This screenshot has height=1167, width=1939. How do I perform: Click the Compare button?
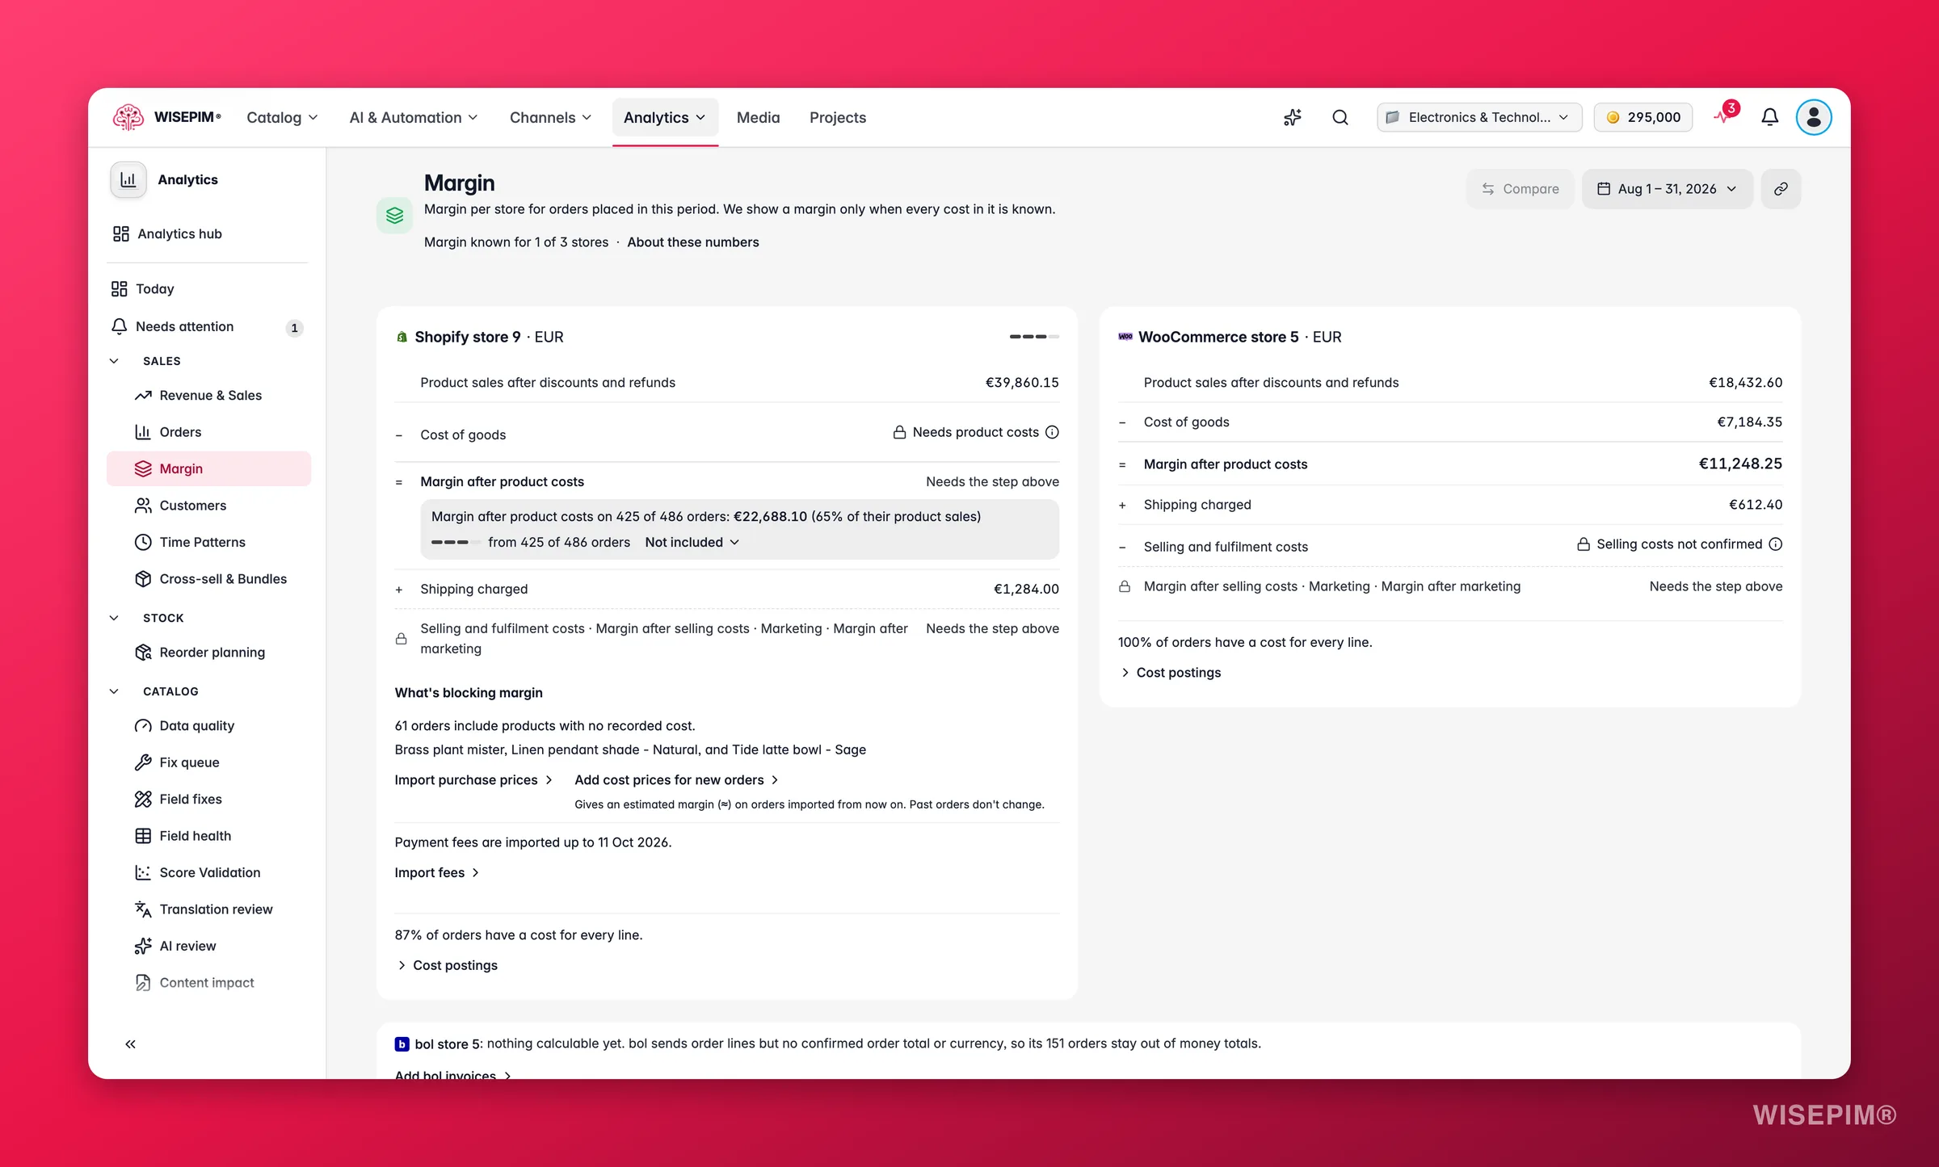pyautogui.click(x=1520, y=189)
